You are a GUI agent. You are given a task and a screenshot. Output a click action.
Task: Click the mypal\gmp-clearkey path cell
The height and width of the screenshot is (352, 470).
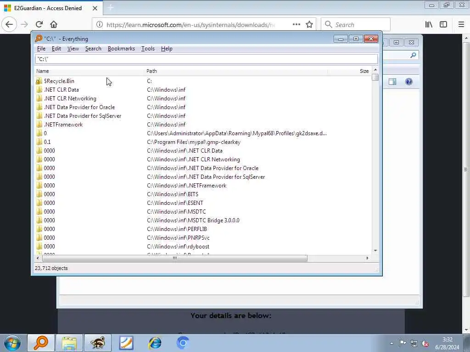pos(194,142)
